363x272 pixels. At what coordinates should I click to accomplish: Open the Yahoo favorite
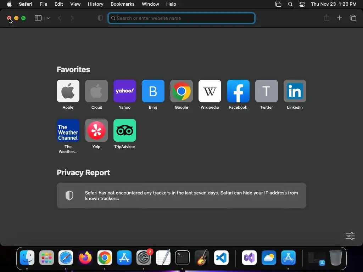pyautogui.click(x=124, y=91)
